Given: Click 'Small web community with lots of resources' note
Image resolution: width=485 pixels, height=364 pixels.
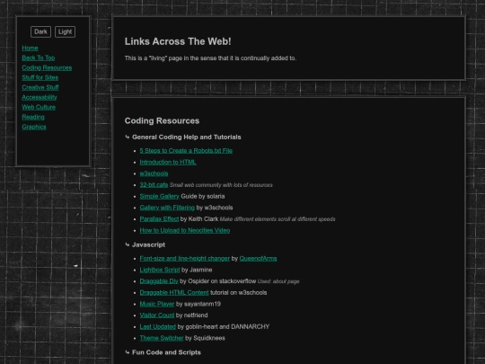Looking at the screenshot, I should pyautogui.click(x=221, y=185).
